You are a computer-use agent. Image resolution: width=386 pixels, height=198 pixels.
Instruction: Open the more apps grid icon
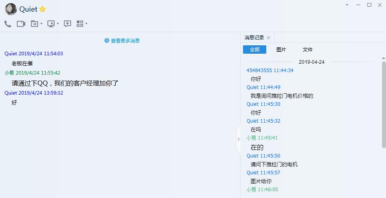[80, 24]
